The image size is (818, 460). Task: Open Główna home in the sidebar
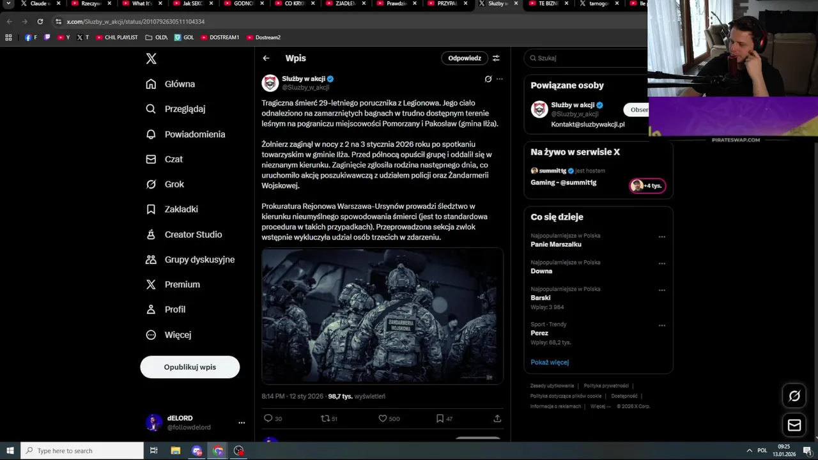click(x=171, y=84)
